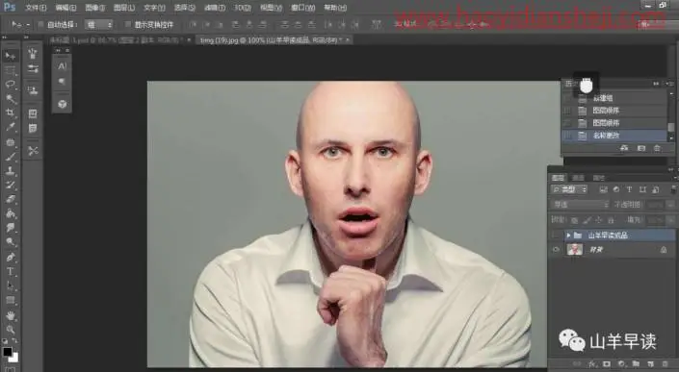The width and height of the screenshot is (679, 372).
Task: Create a new layer in Layers panel
Action: pyautogui.click(x=650, y=363)
